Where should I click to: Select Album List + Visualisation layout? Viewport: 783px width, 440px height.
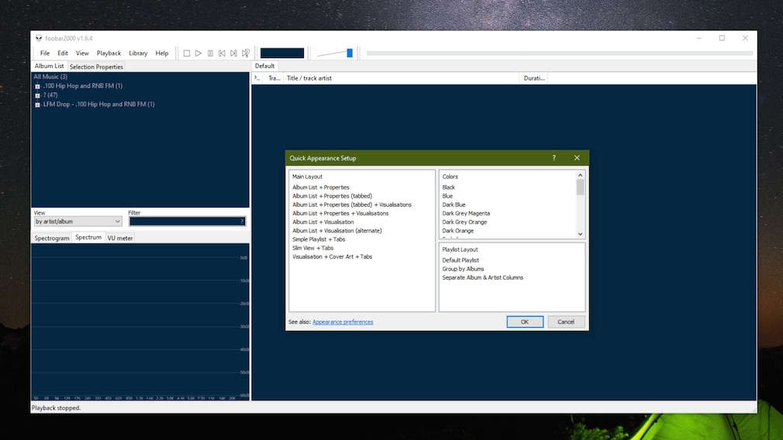click(323, 222)
